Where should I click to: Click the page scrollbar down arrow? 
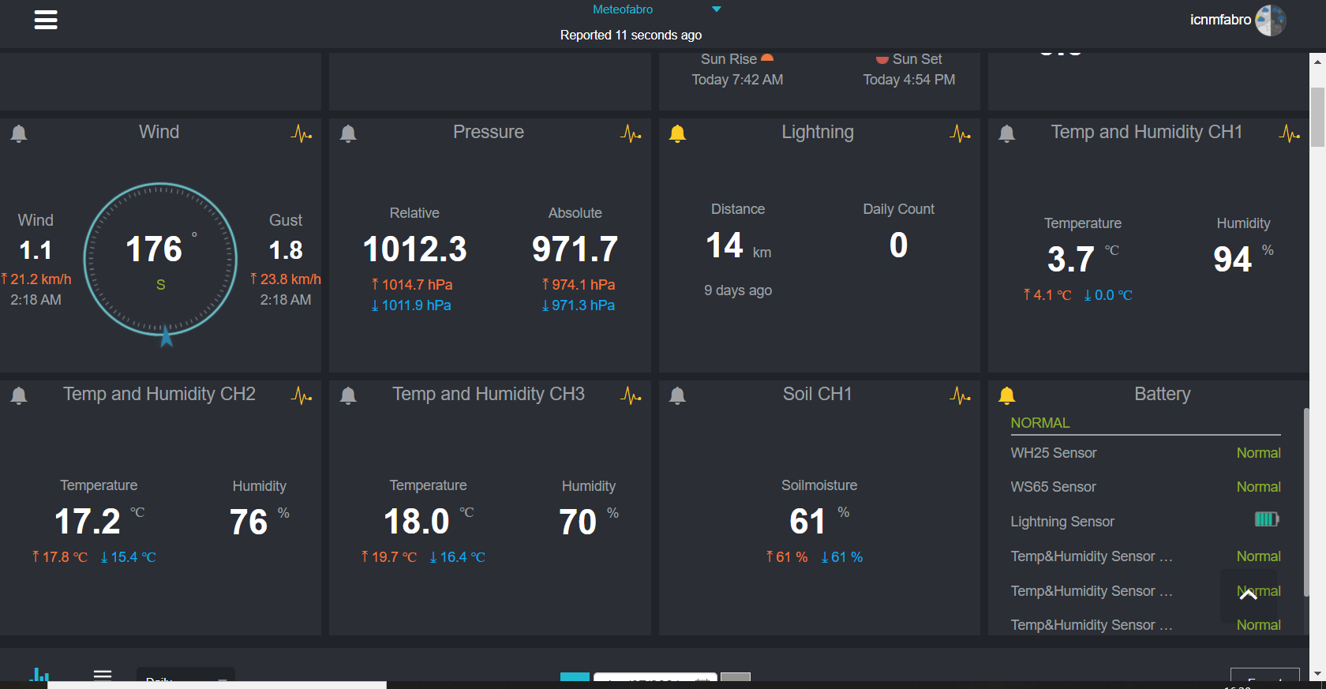pyautogui.click(x=1317, y=674)
